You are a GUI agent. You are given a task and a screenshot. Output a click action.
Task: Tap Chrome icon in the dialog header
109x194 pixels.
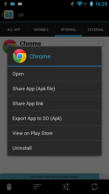[20, 56]
